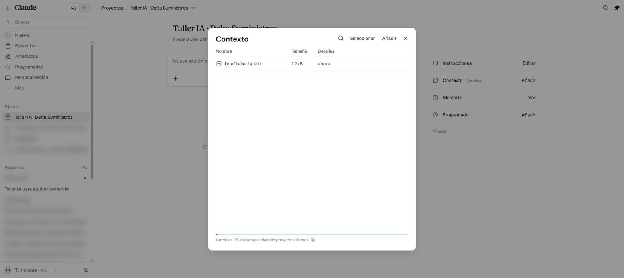Edit project Instrucciones
This screenshot has width=624, height=278.
pyautogui.click(x=528, y=63)
